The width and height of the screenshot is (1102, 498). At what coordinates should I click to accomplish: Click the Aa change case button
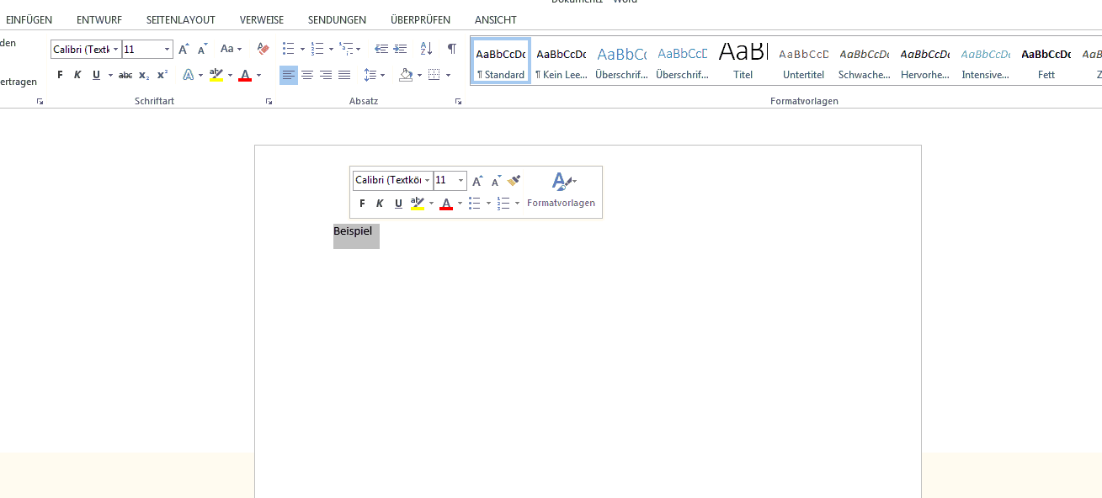coord(227,50)
